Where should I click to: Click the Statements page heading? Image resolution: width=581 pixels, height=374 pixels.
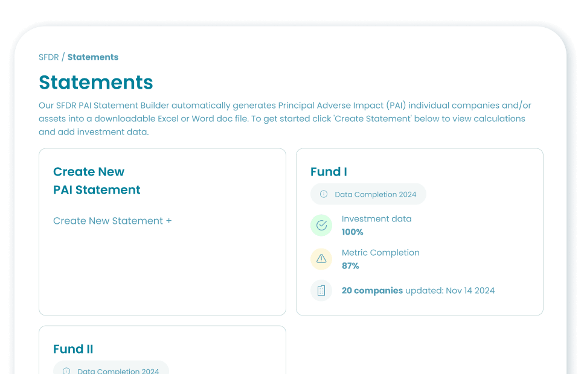96,82
